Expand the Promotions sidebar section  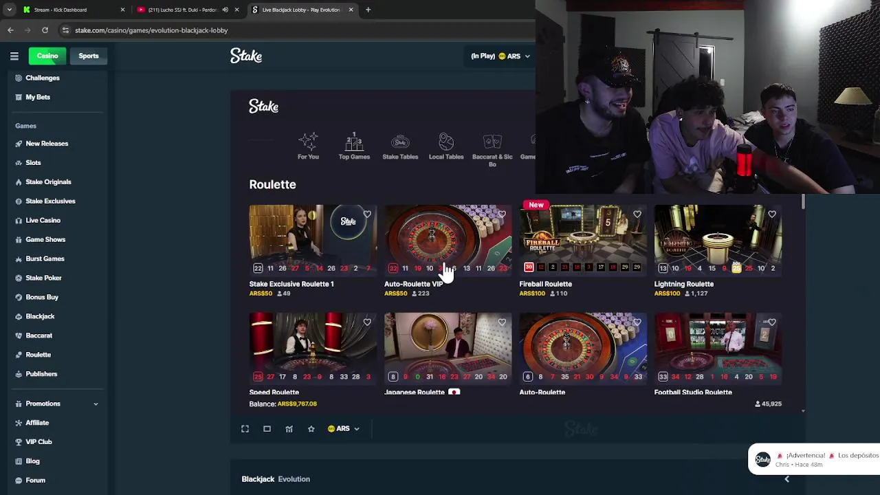click(x=96, y=404)
